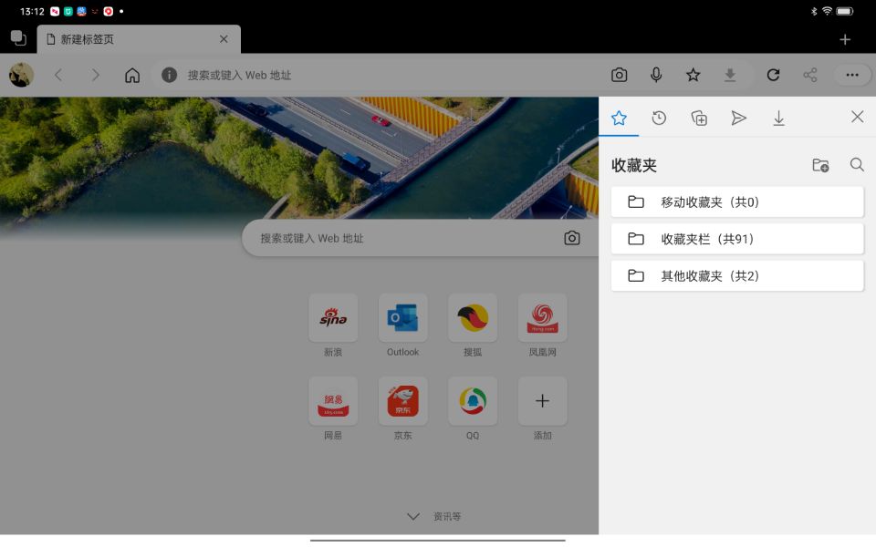Open the Collections icon in the panel
This screenshot has height=547, width=876.
699,118
